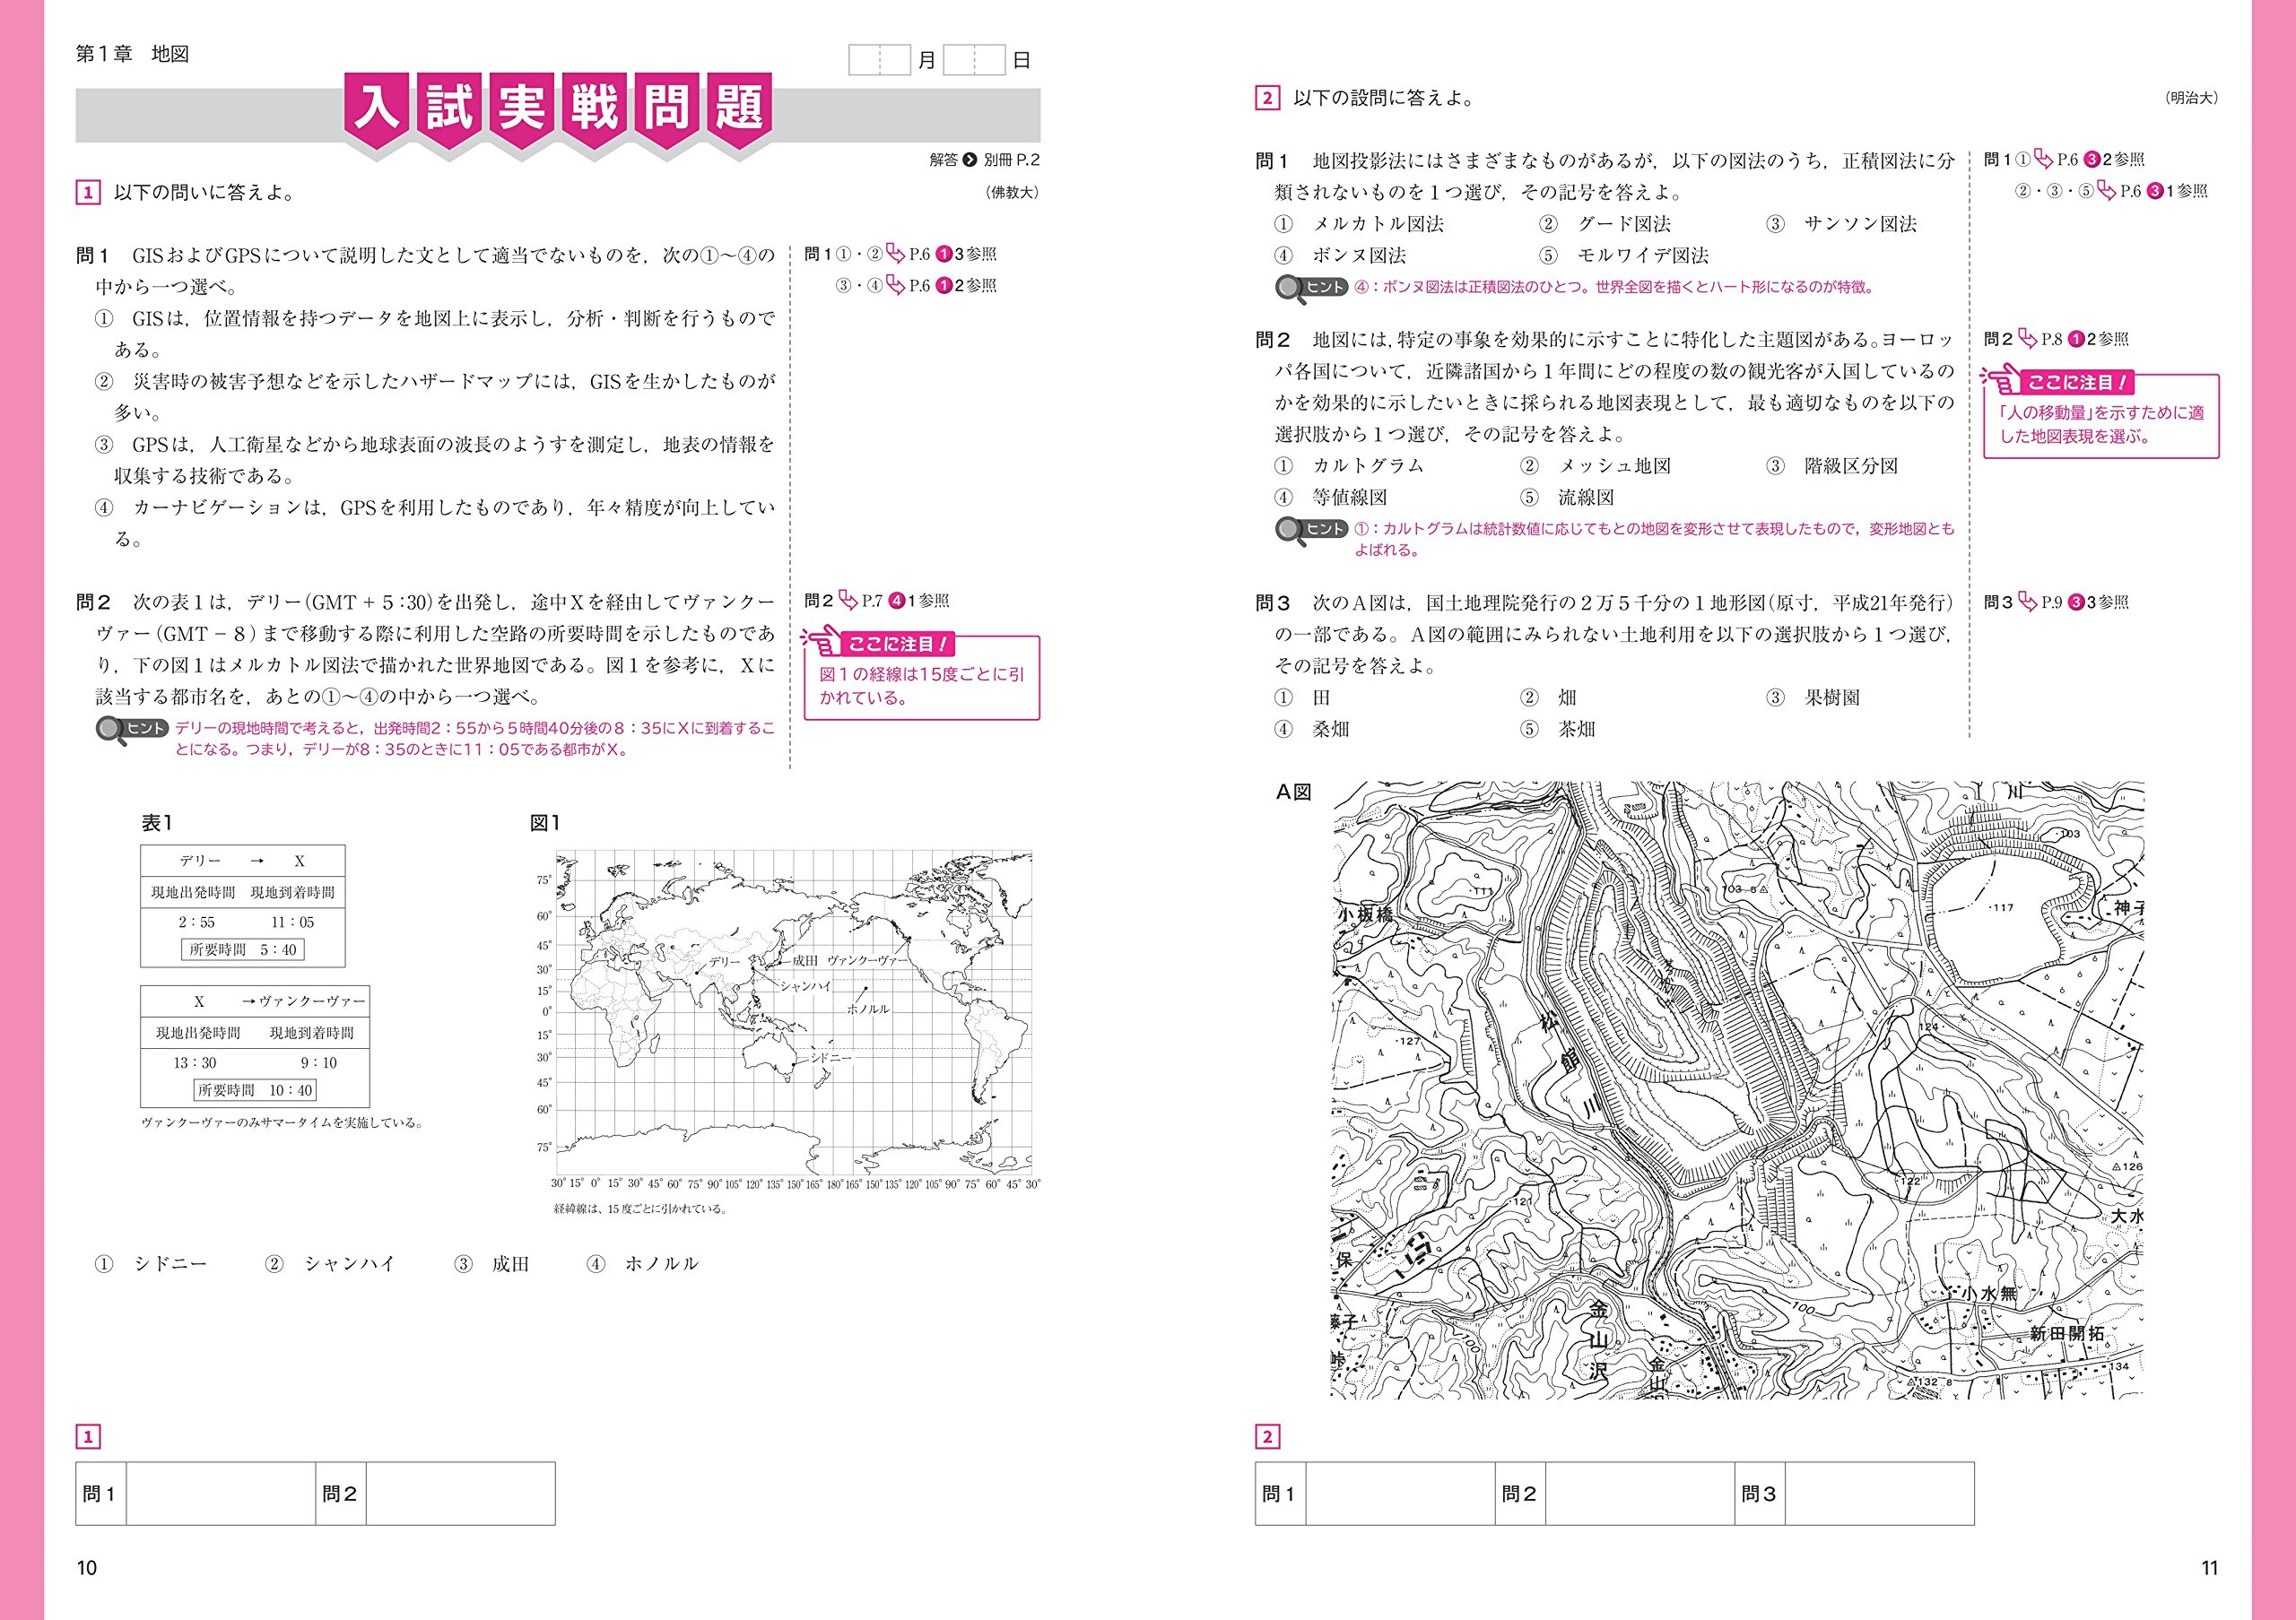Click the pointing hand ここに注目 icon about 経線
The height and width of the screenshot is (1620, 2296).
pos(825,644)
